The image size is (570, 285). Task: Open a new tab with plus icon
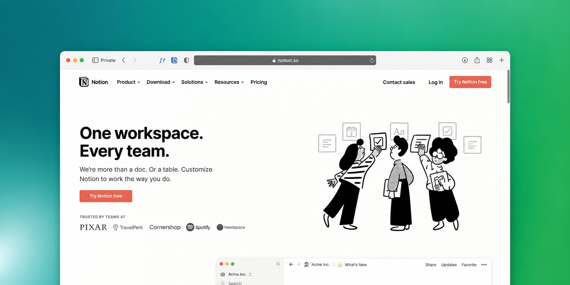tap(502, 60)
